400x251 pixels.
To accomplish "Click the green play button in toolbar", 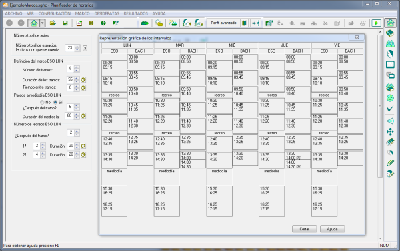I will pos(376,23).
